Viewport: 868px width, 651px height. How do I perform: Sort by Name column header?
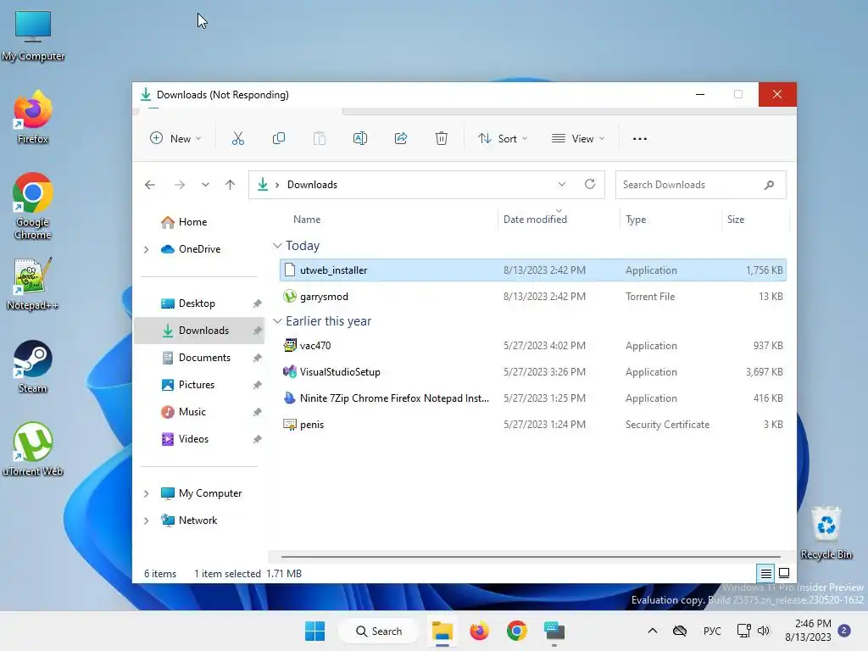coord(388,220)
